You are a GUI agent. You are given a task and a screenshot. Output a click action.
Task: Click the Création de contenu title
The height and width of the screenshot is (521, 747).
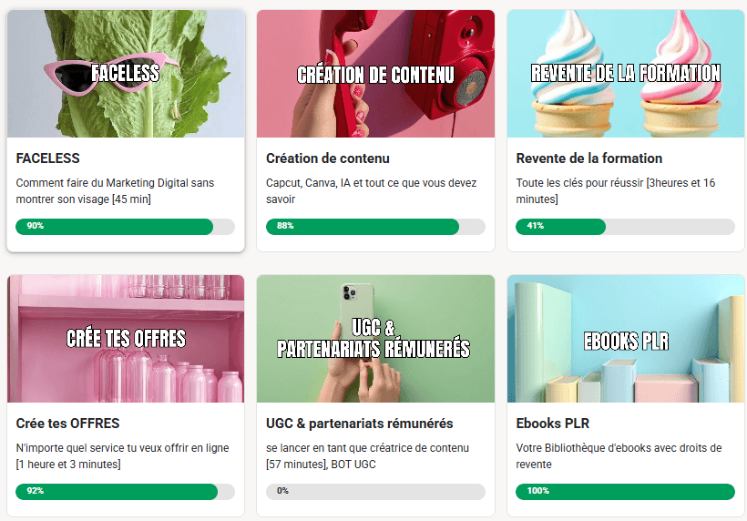[x=328, y=158]
